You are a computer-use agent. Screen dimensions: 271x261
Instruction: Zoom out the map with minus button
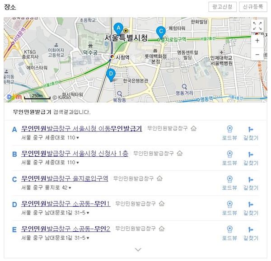pos(257,54)
